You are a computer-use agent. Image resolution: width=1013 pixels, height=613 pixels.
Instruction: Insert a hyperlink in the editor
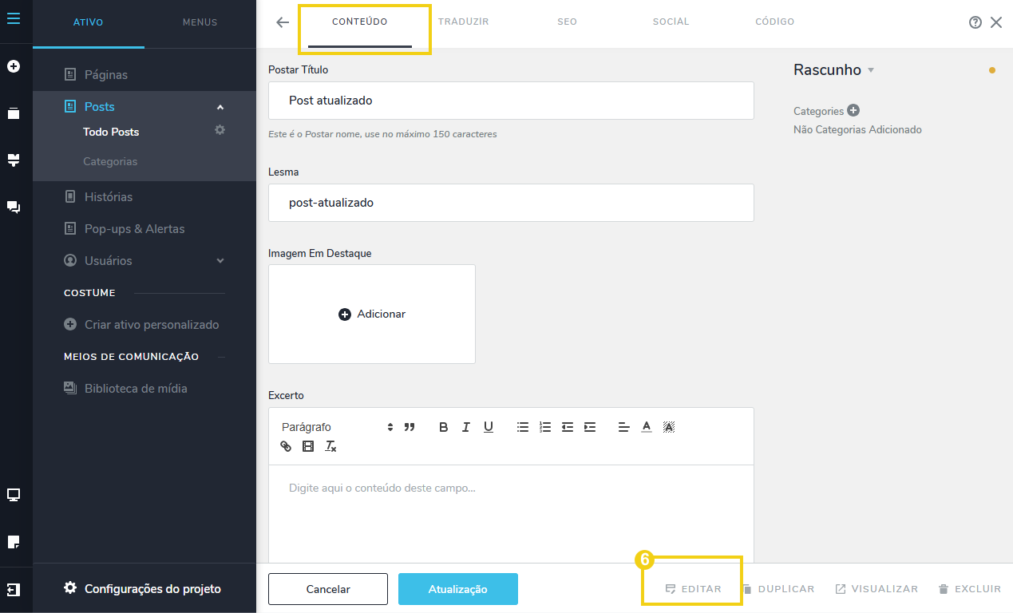[x=286, y=446]
